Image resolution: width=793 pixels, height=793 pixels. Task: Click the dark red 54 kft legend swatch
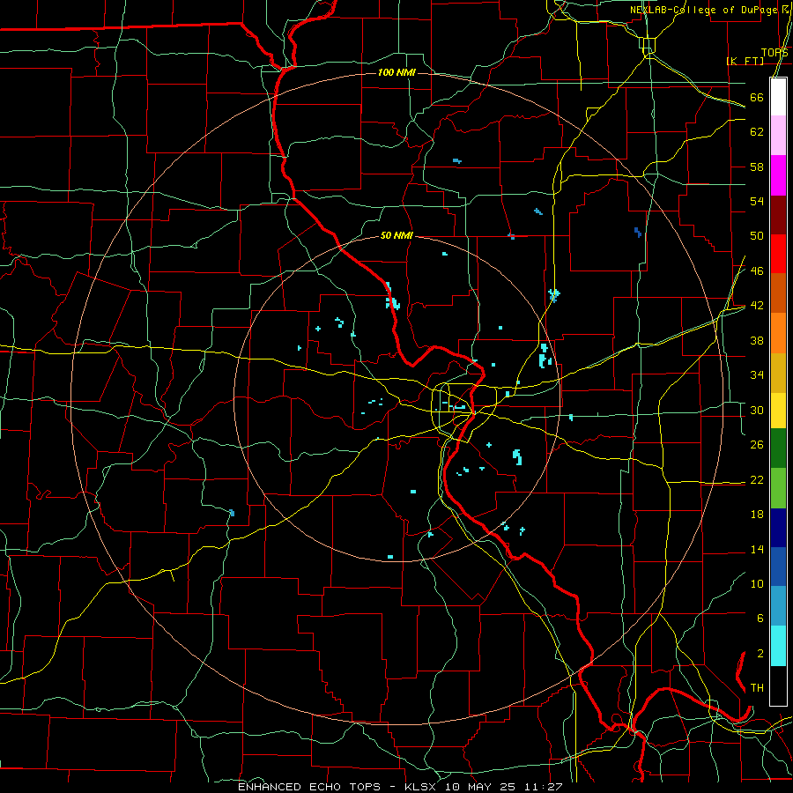pyautogui.click(x=778, y=214)
